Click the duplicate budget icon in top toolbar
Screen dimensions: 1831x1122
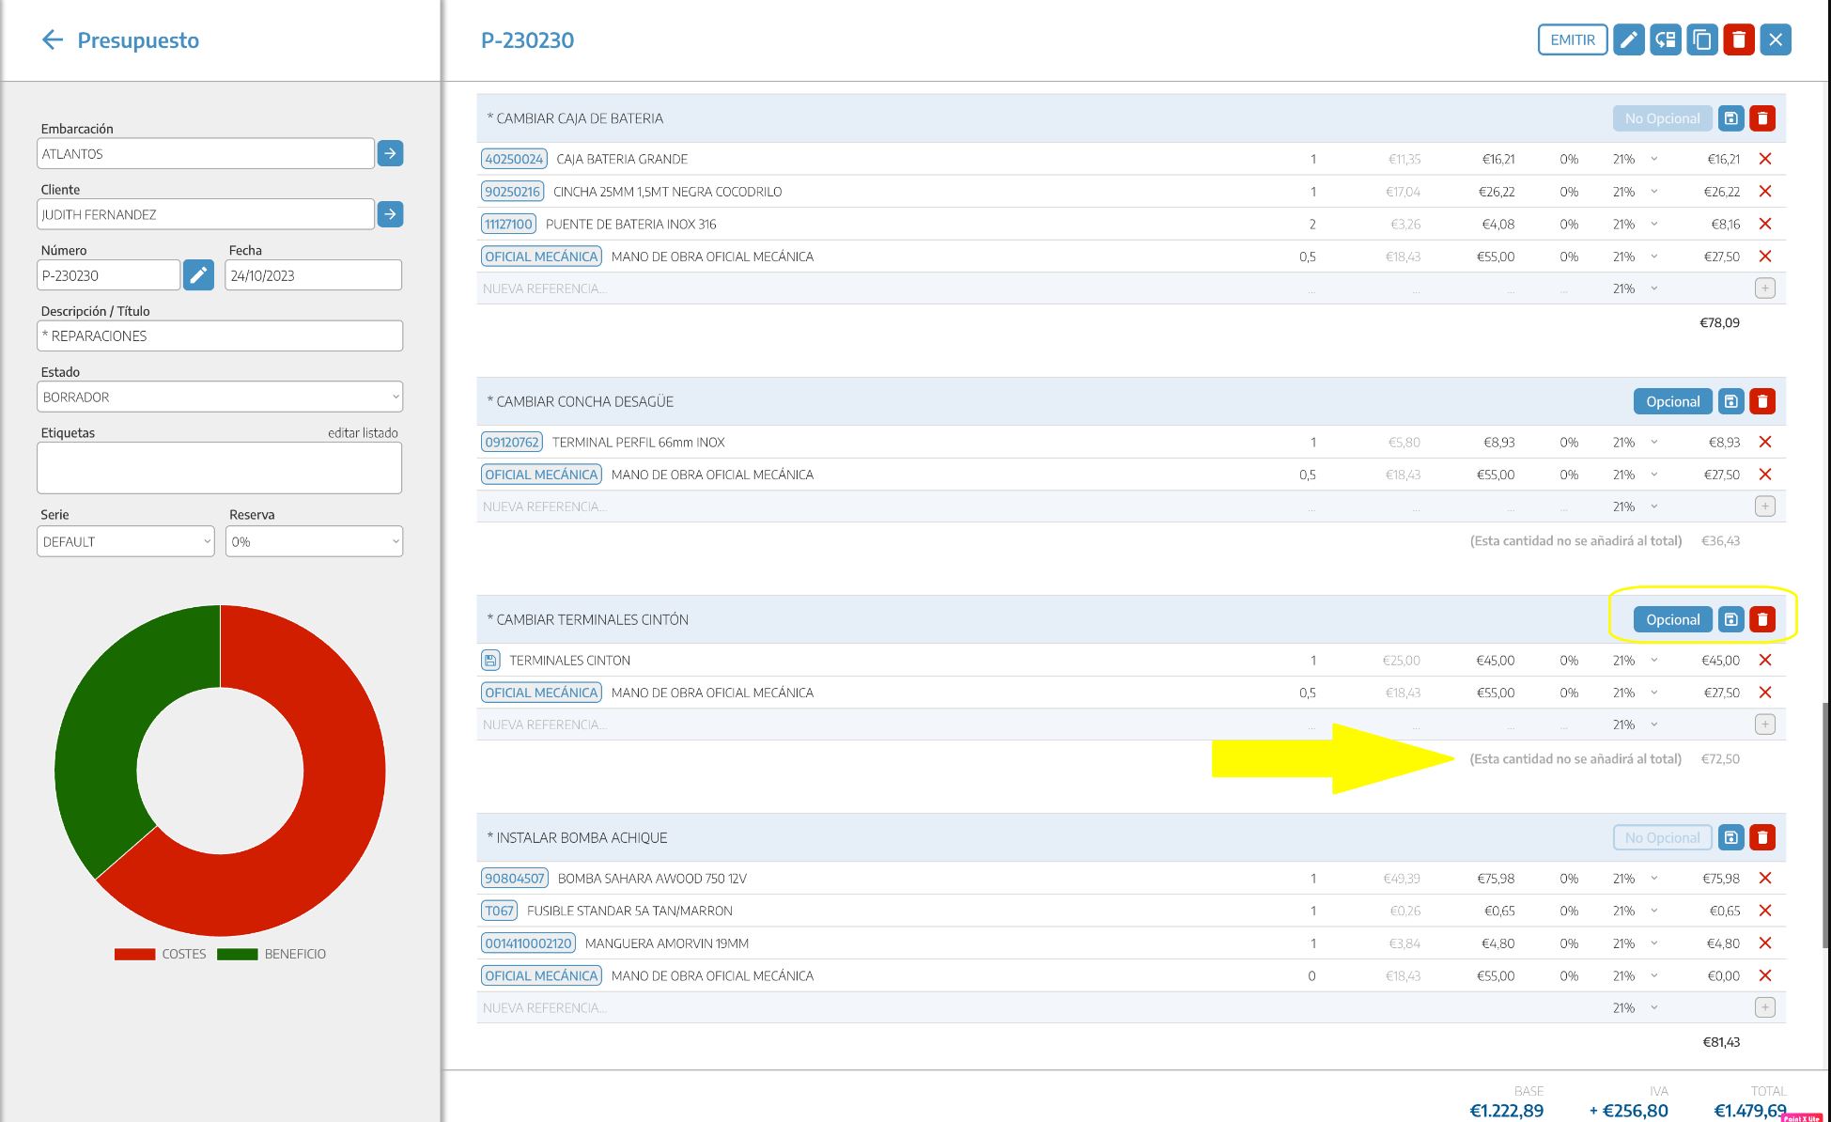pyautogui.click(x=1701, y=39)
